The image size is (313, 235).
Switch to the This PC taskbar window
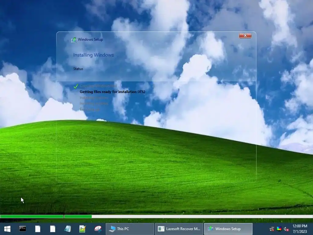(130, 229)
